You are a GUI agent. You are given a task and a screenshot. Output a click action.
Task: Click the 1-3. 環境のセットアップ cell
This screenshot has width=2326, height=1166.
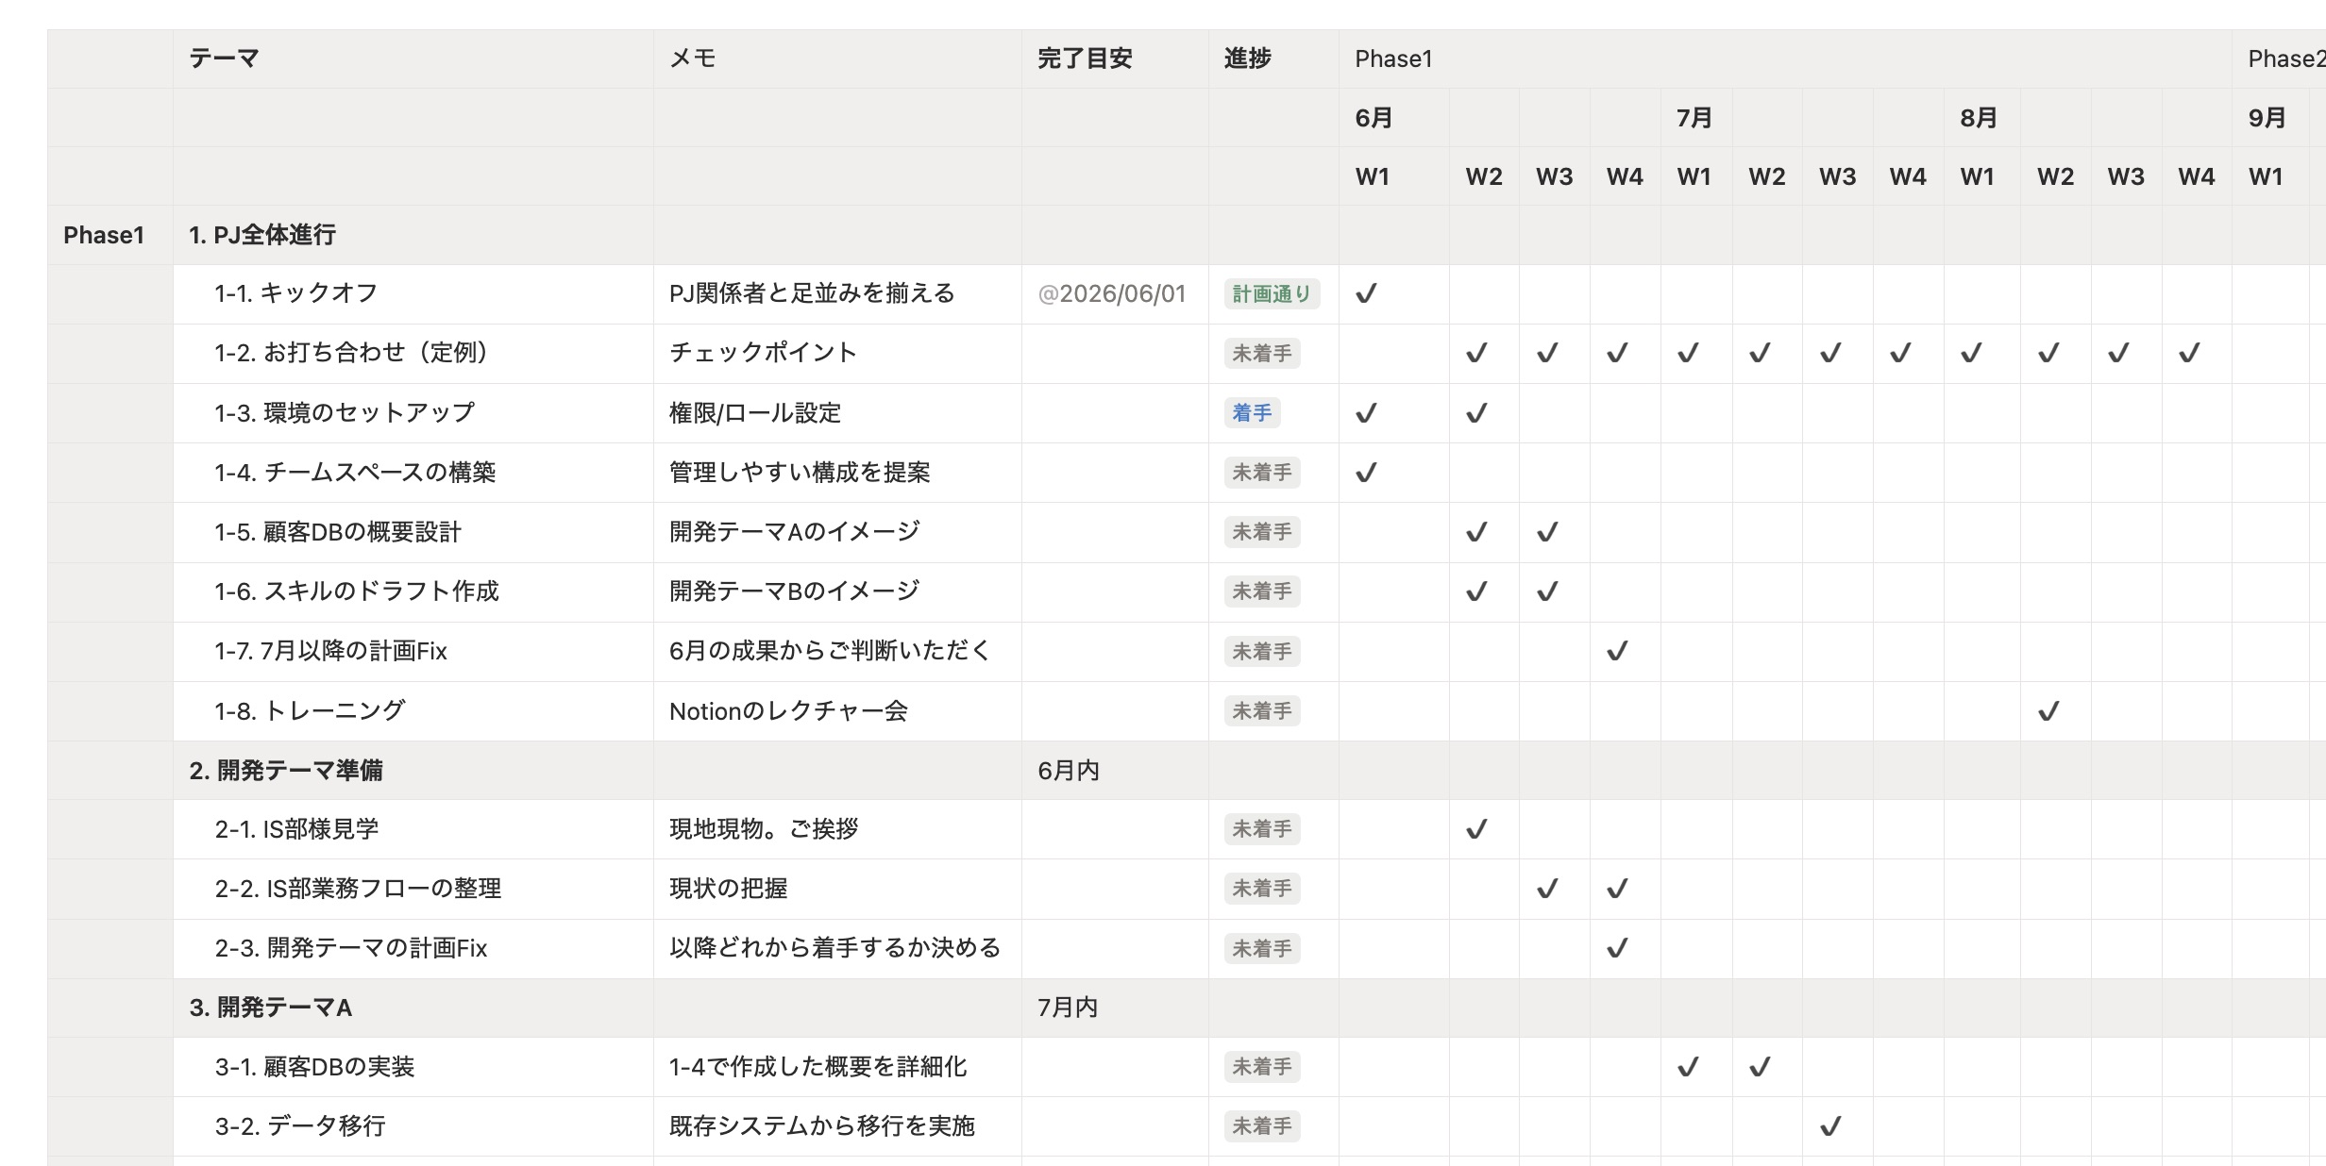pos(413,413)
